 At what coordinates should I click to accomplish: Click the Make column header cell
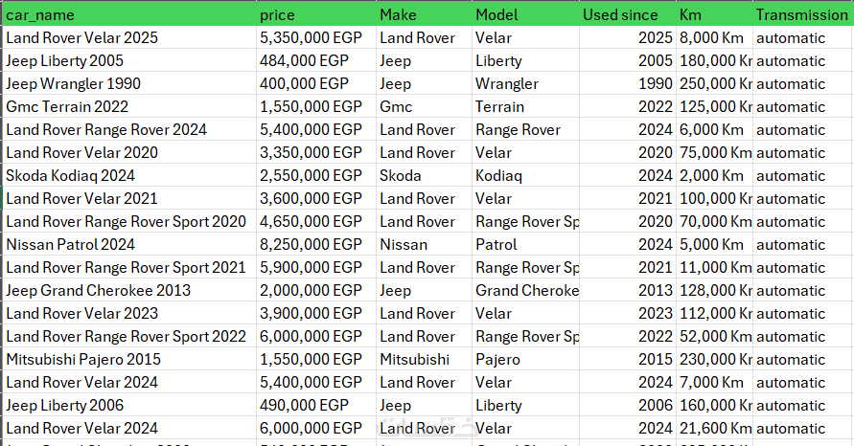[x=398, y=15]
